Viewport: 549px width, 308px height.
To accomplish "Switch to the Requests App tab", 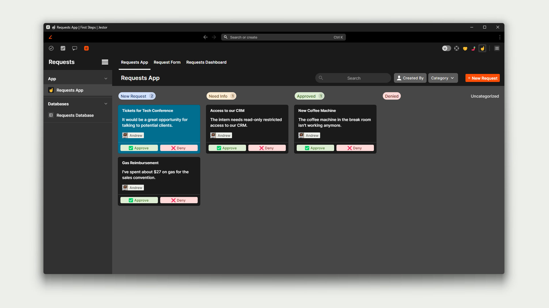I will pyautogui.click(x=134, y=62).
